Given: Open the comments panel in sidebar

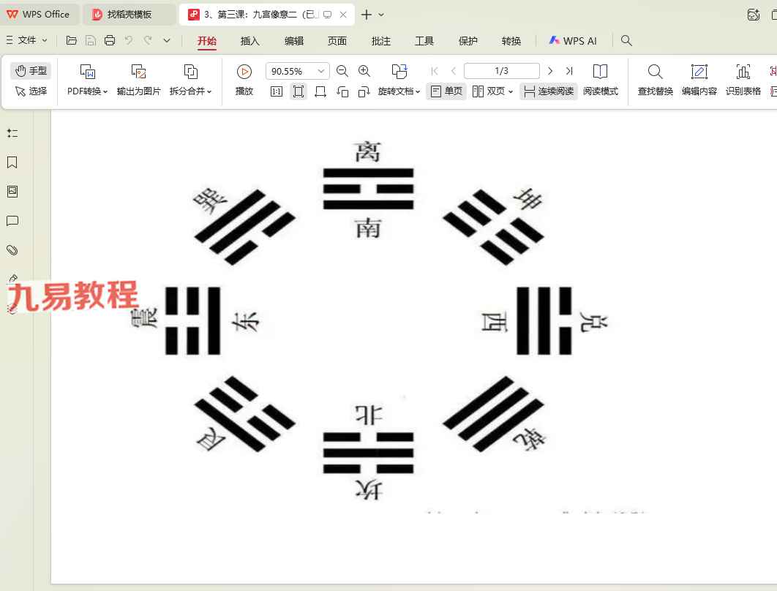Looking at the screenshot, I should [x=12, y=221].
